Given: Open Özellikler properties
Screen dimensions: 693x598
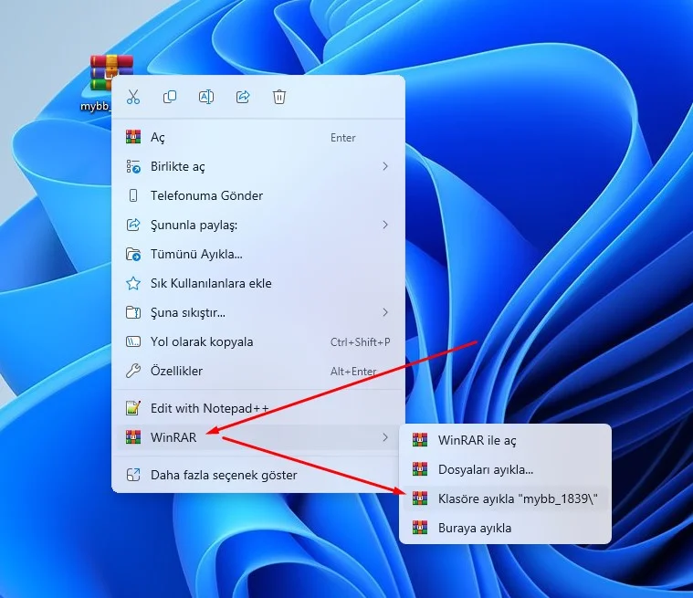Looking at the screenshot, I should point(258,371).
